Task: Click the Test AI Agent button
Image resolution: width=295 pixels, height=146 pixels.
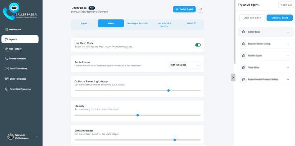Action: 184,9
